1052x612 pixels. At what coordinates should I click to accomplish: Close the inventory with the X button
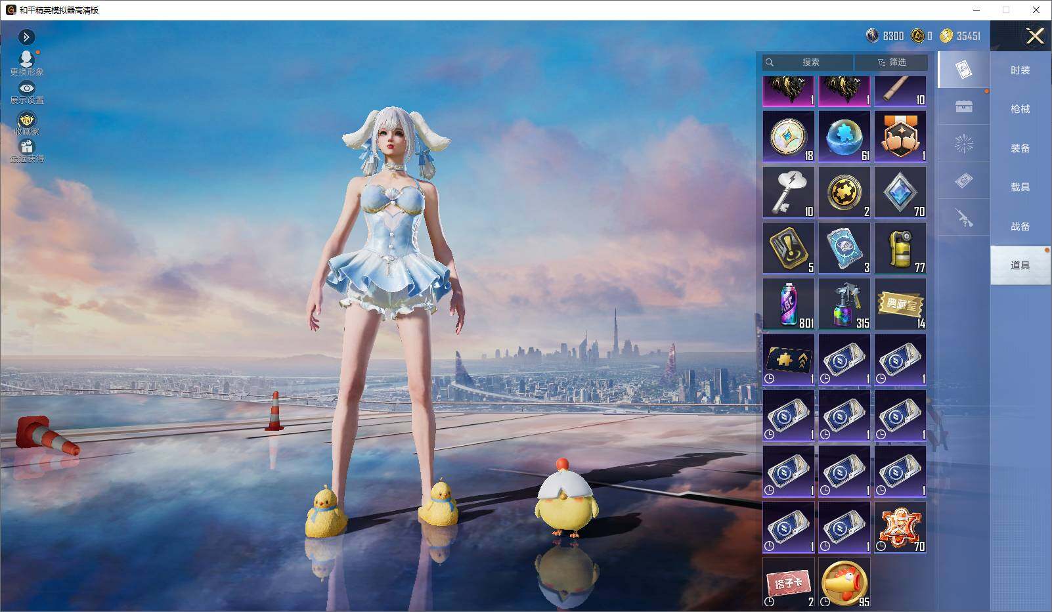[x=1035, y=36]
